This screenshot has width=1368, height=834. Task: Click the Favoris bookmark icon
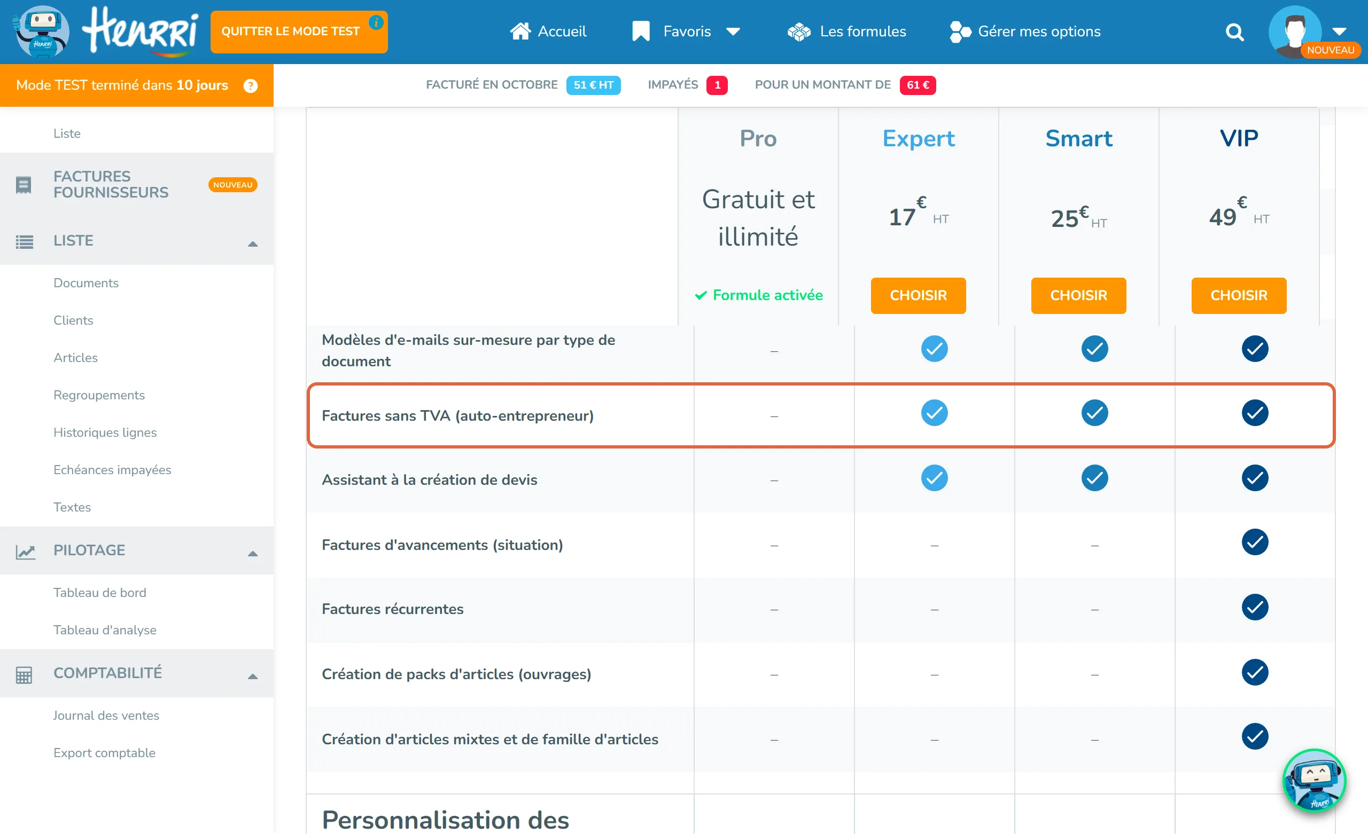641,31
